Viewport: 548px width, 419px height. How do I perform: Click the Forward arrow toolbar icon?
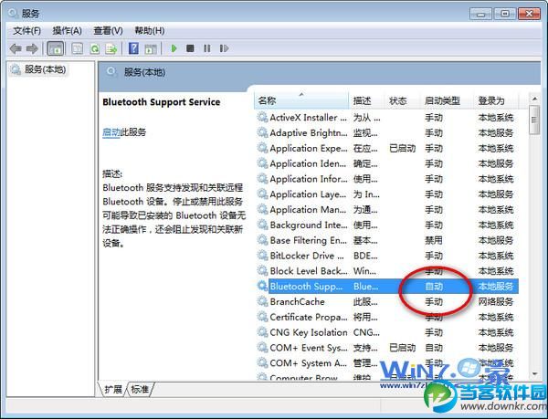point(32,48)
